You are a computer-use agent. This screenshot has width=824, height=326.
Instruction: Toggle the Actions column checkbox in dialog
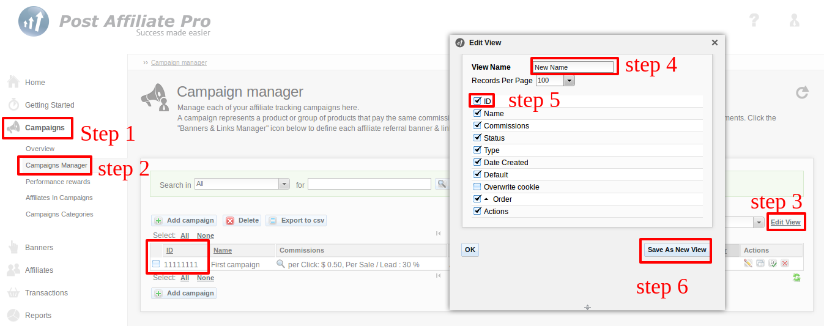(x=477, y=210)
